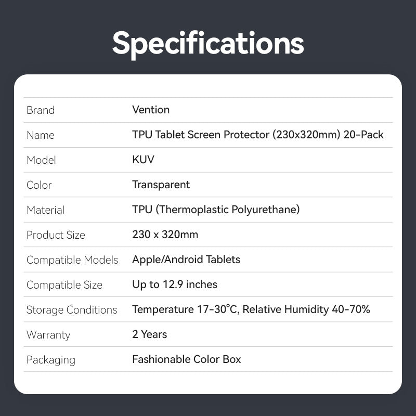
Task: Click the Color row label
Action: (39, 185)
